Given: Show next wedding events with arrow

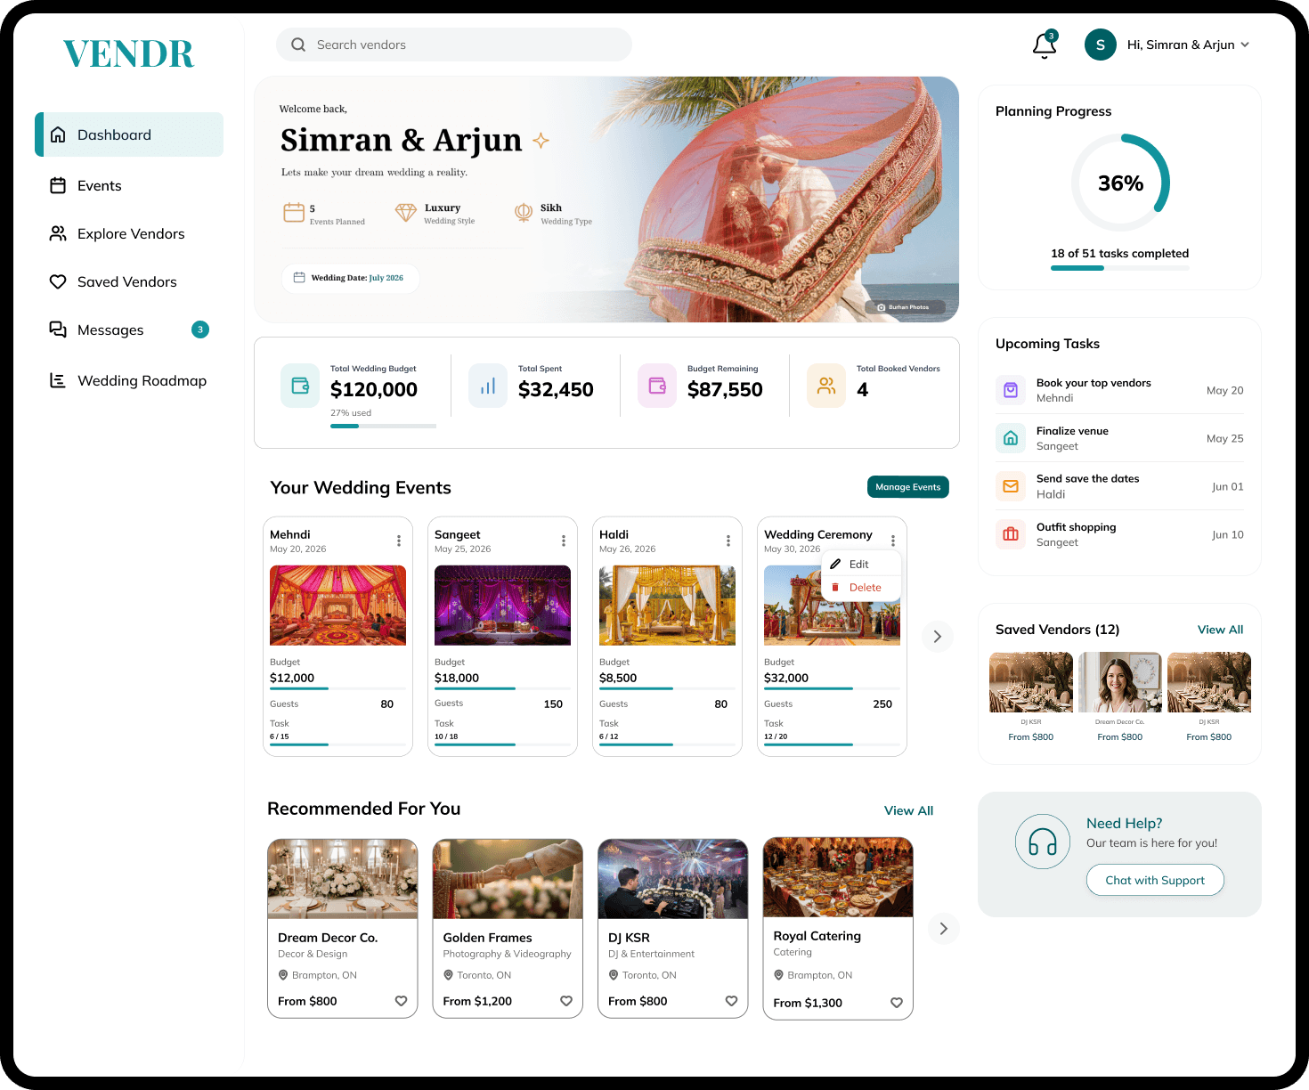Looking at the screenshot, I should (x=937, y=637).
